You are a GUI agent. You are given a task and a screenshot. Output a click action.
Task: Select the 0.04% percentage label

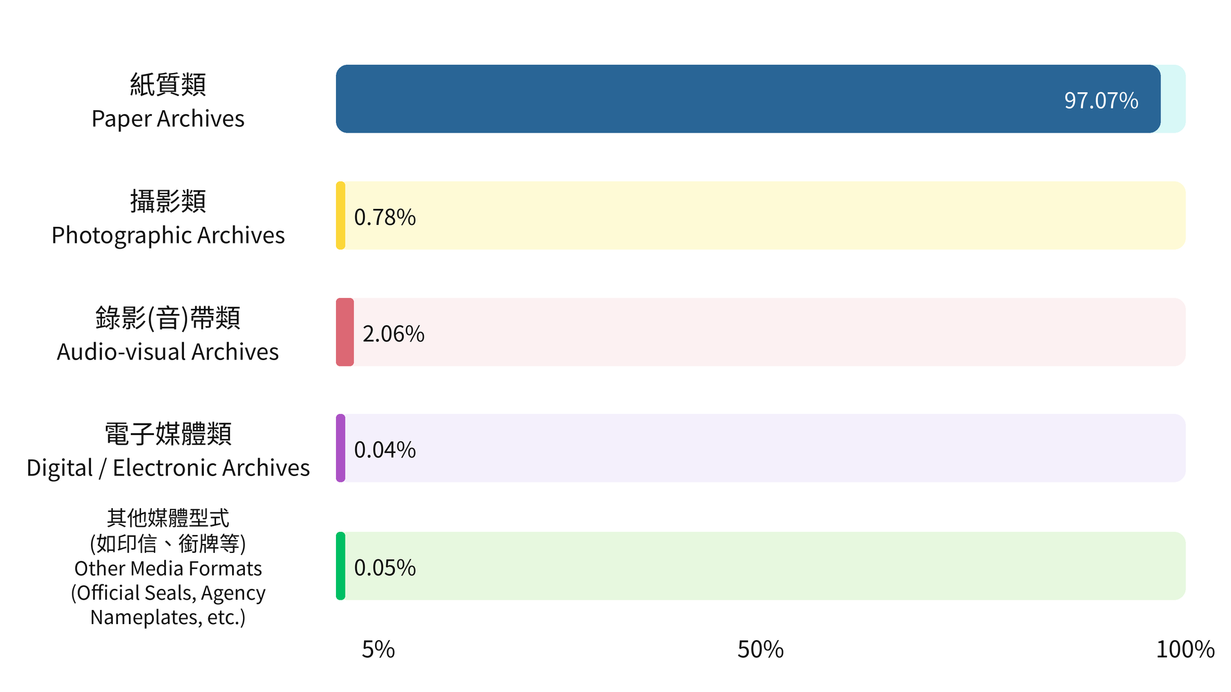point(385,450)
